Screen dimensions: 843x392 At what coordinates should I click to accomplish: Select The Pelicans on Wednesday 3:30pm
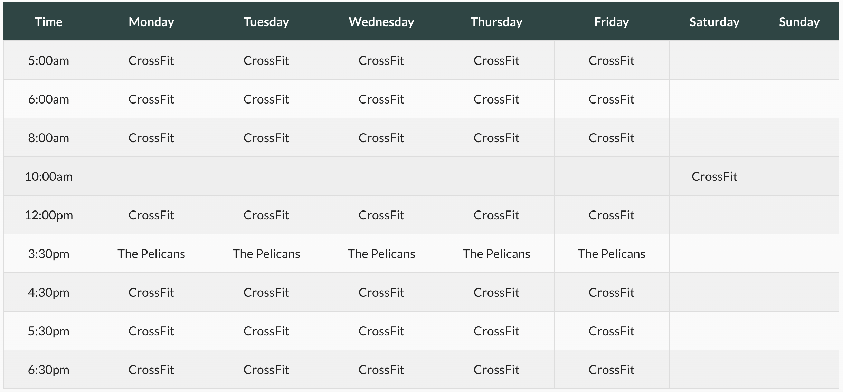pos(381,254)
